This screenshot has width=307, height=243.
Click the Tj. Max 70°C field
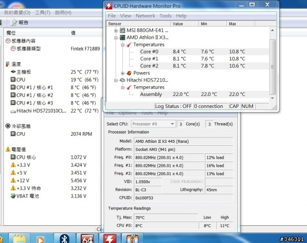click(166, 218)
